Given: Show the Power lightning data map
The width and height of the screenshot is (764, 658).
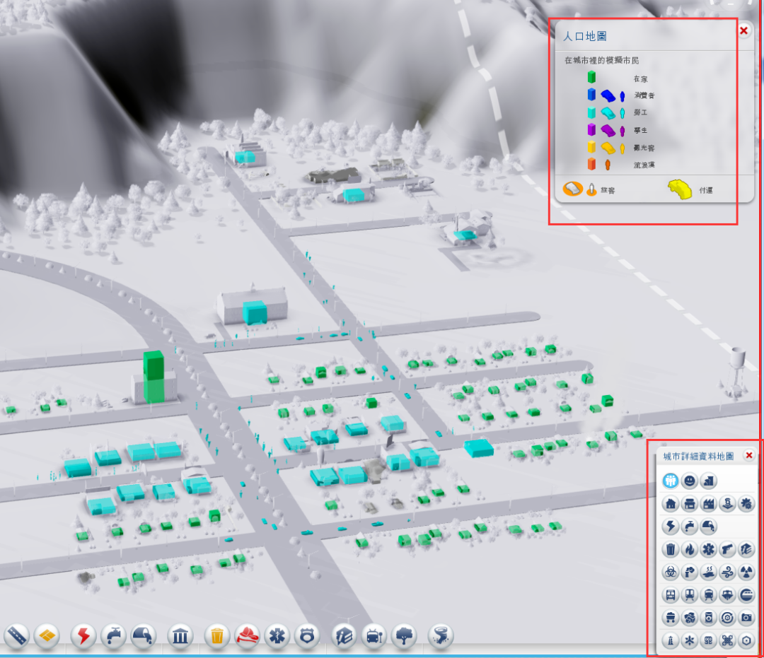Looking at the screenshot, I should point(671,526).
